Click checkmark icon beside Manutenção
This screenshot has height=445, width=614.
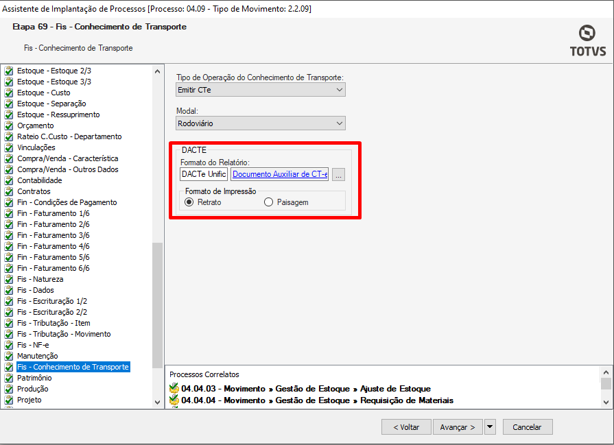pyautogui.click(x=9, y=356)
